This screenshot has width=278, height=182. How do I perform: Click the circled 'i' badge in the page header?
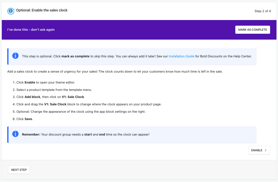click(x=10, y=11)
